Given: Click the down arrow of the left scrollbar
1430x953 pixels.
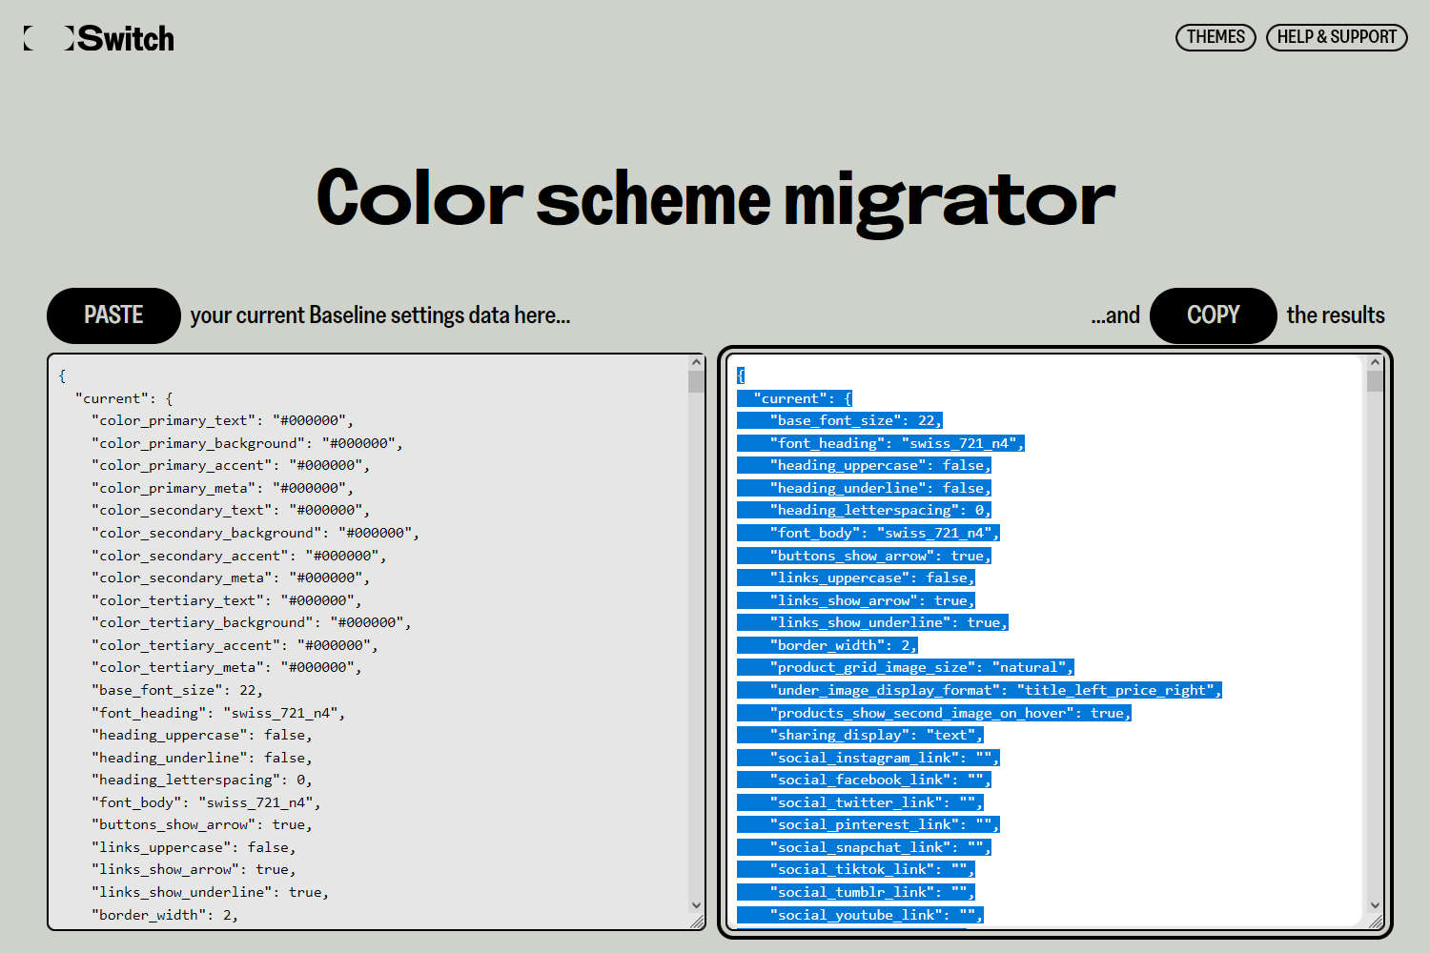Looking at the screenshot, I should pyautogui.click(x=696, y=906).
